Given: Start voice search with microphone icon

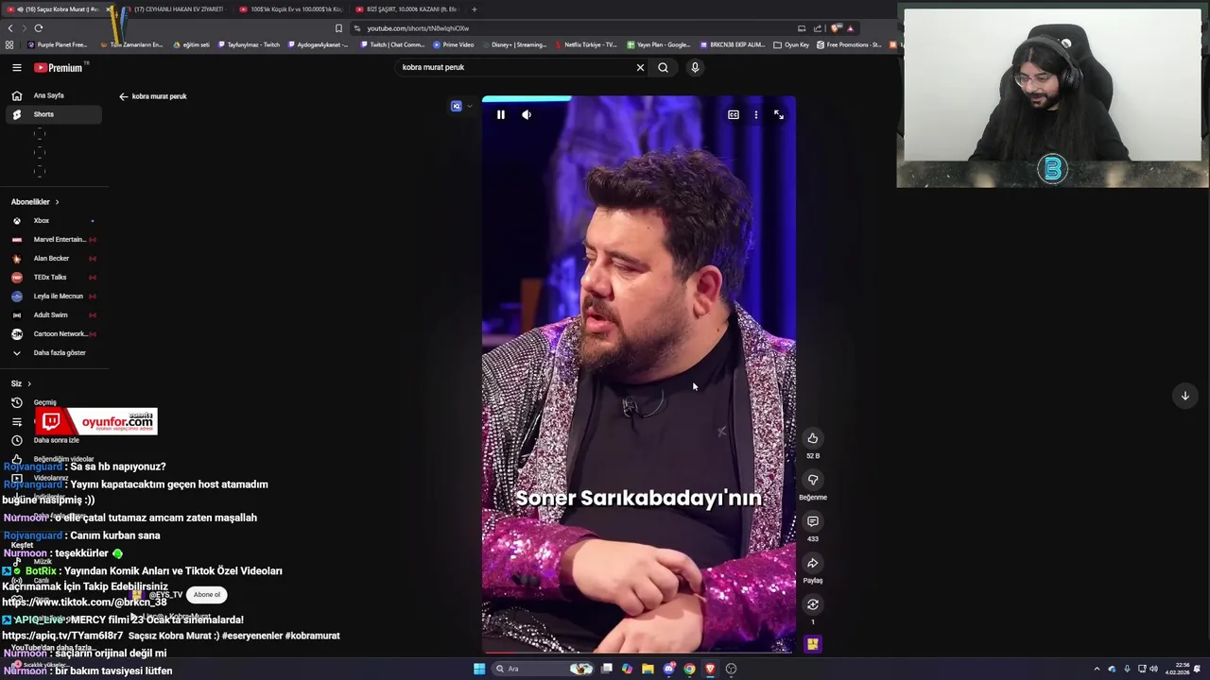Looking at the screenshot, I should pos(695,67).
